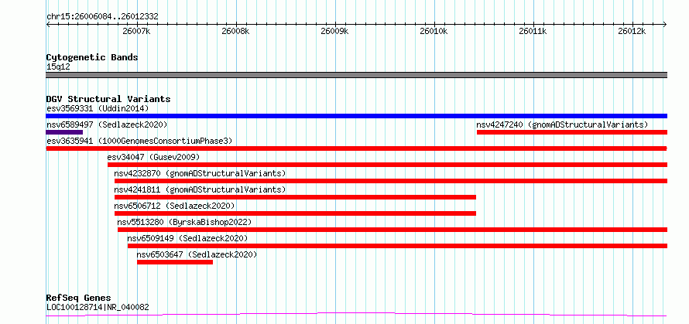Screen dimensions: 689x324
Task: Click nsv4232870 (gnomADStructuralVariants) label
Action: pyautogui.click(x=200, y=173)
